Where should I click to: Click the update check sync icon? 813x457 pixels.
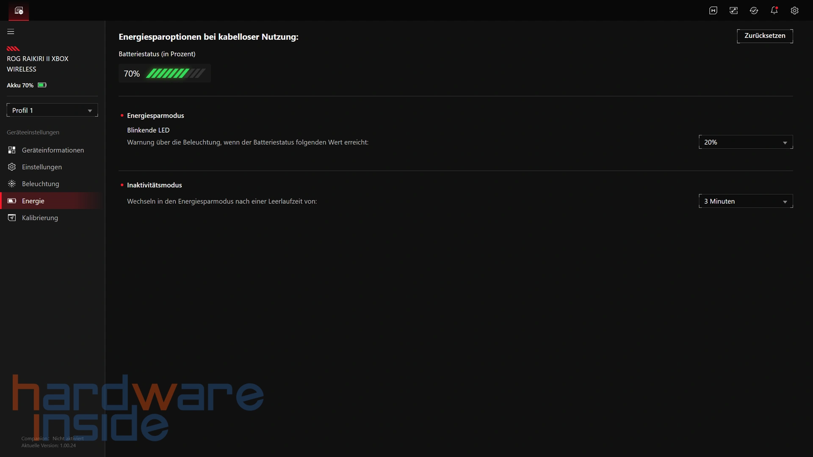(754, 11)
